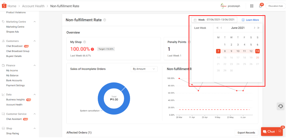Screen dimensions: 287x138
Task: Click the Shopee logo icon
Action: (4, 6)
